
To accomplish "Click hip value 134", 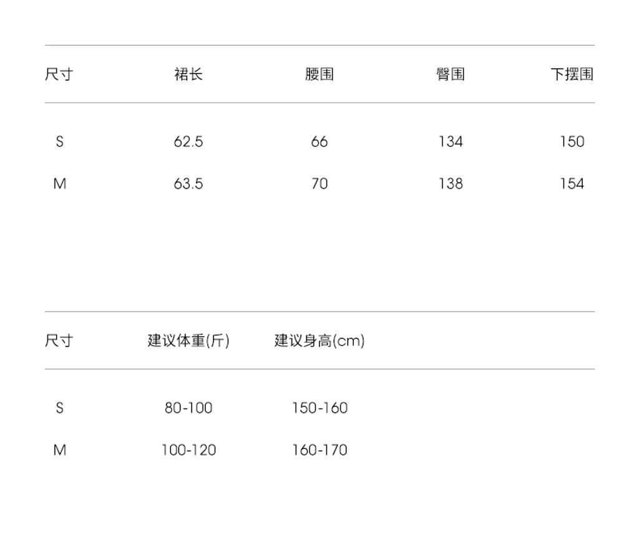I will 451,142.
